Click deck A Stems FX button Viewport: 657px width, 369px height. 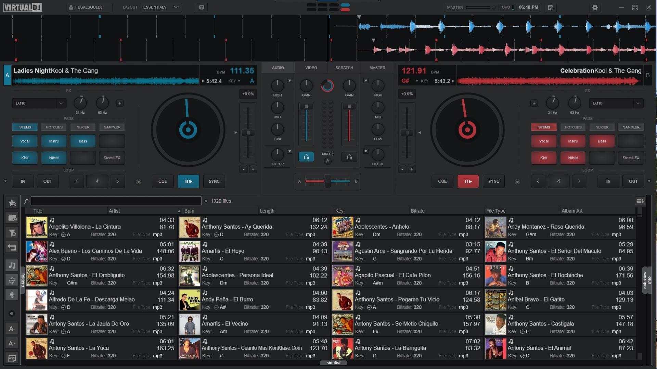point(112,158)
